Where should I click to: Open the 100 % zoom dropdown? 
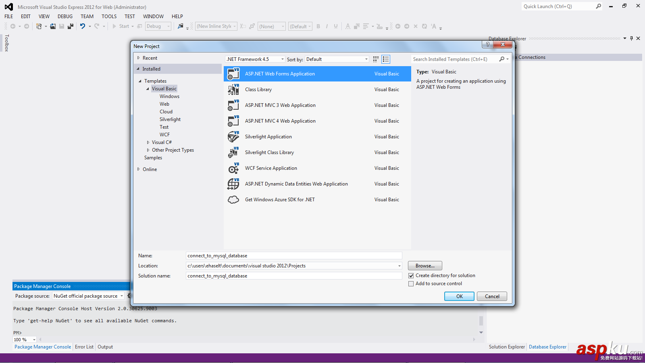34,340
